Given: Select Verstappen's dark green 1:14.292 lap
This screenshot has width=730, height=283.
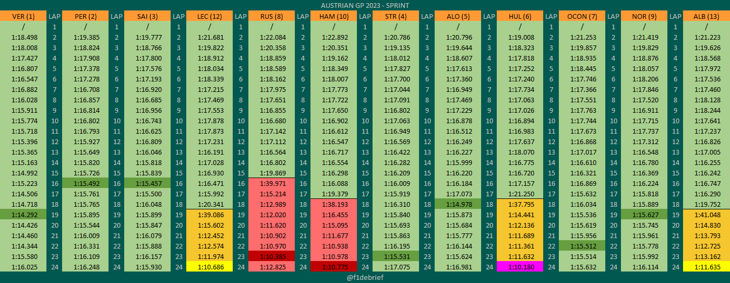Looking at the screenshot, I should pyautogui.click(x=23, y=215).
